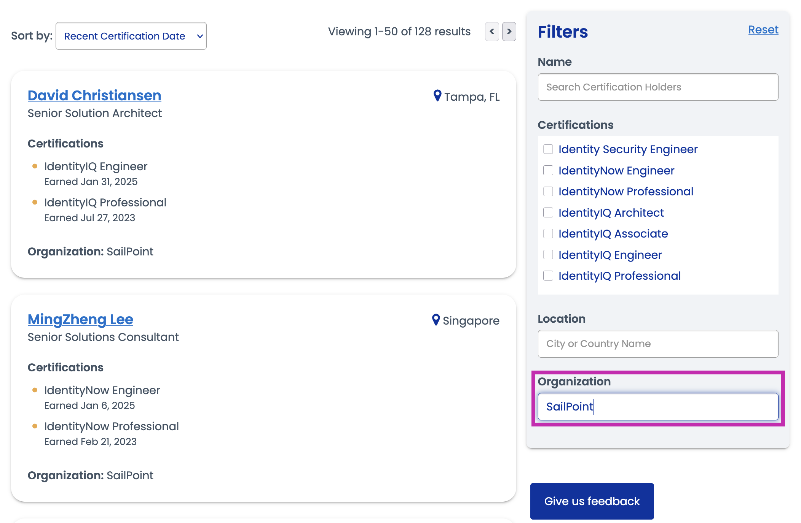
Task: Click the Tampa, FL location pin icon
Action: click(x=437, y=96)
